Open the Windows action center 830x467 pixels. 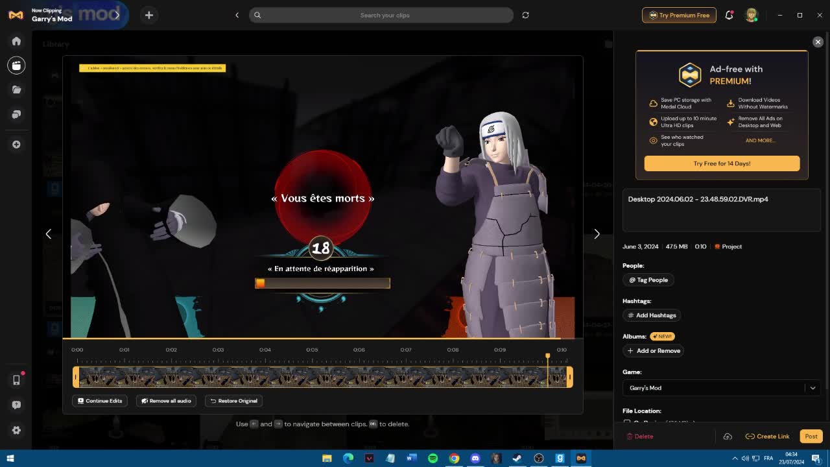tap(816, 459)
